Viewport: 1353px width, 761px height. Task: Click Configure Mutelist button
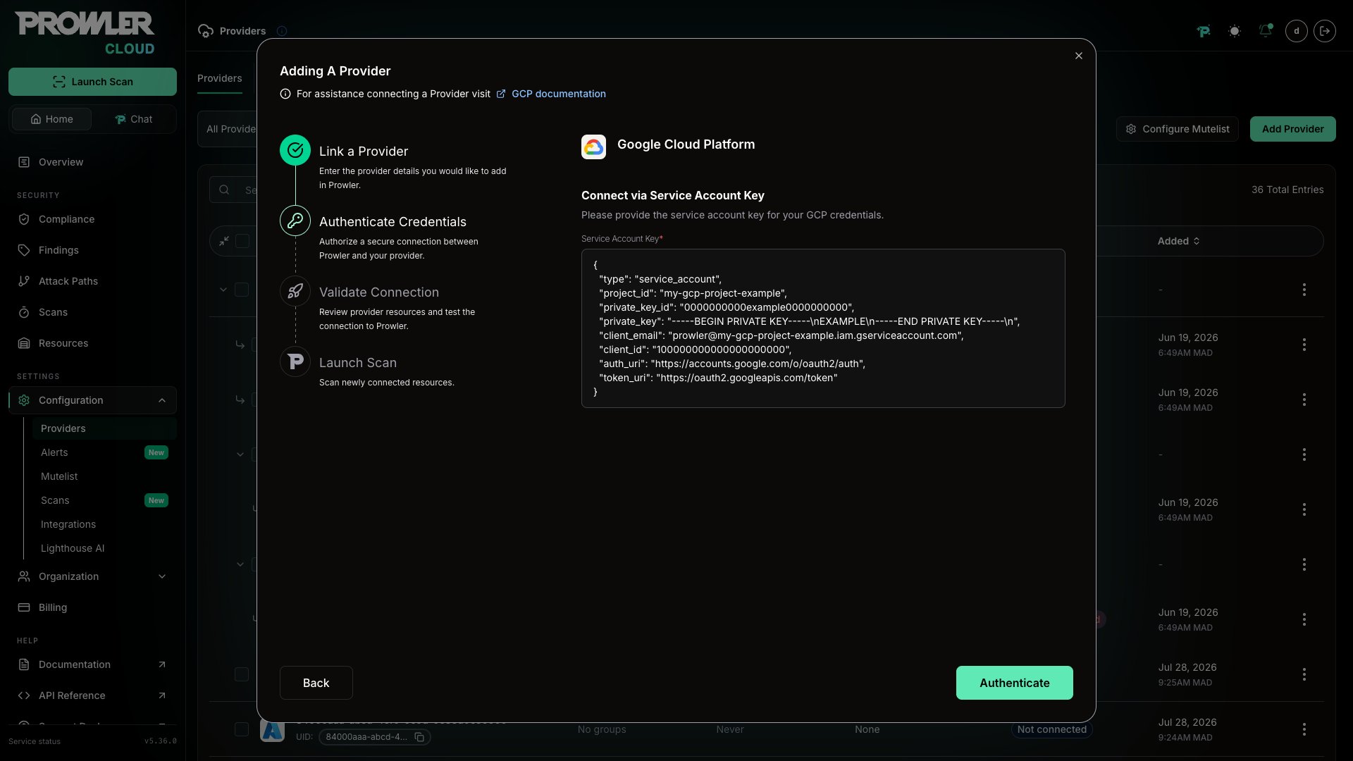click(1178, 129)
